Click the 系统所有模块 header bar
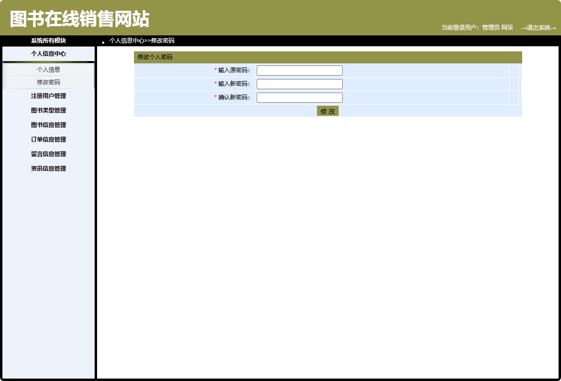The image size is (561, 381). point(47,41)
